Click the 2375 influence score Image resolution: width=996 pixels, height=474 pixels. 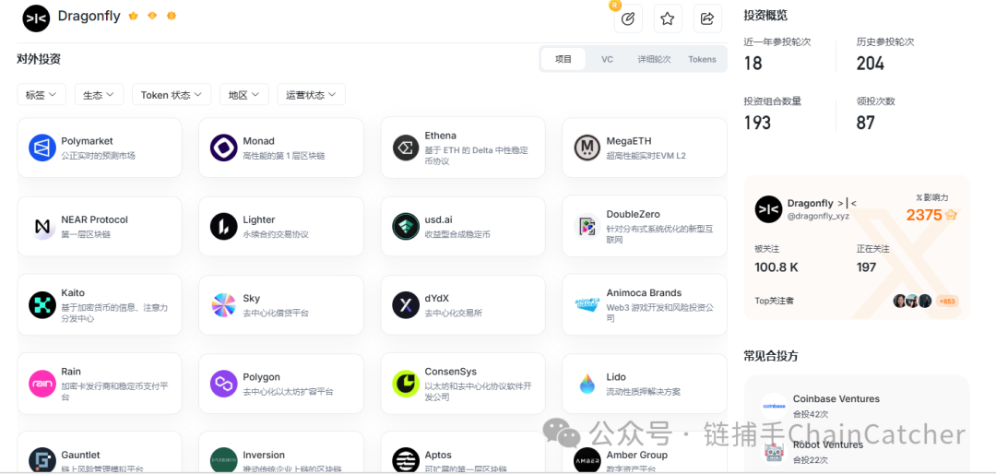click(923, 215)
